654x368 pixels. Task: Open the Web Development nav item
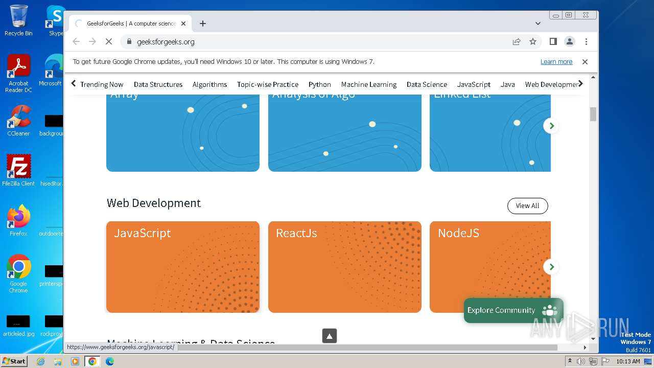(x=552, y=84)
